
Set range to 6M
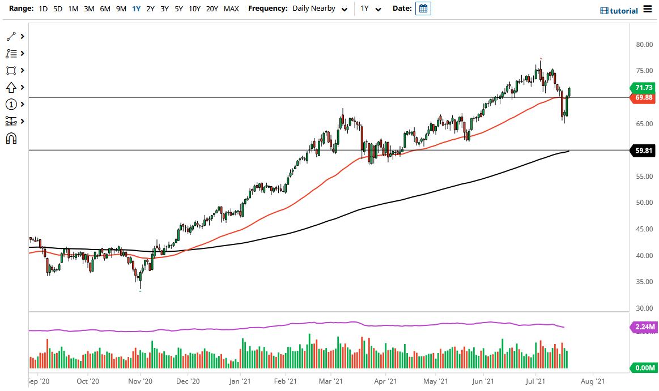[105, 8]
